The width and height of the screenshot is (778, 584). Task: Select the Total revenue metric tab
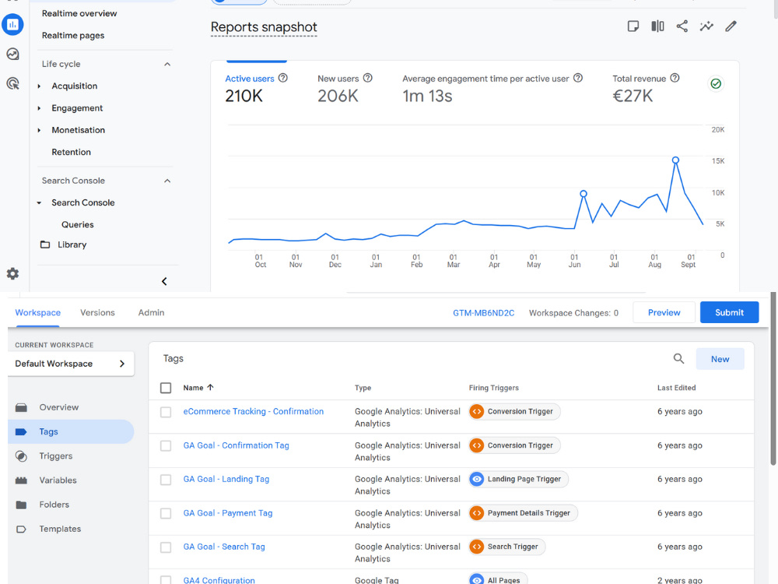[x=646, y=88]
